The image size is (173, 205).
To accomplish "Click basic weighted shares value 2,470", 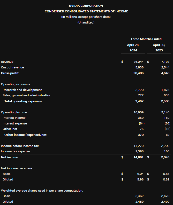I will point(165,196).
